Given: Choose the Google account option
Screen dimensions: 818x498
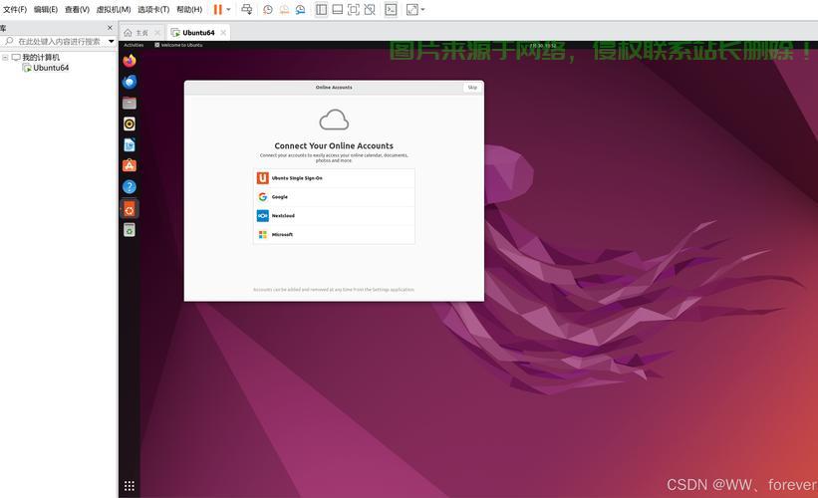Looking at the screenshot, I should [x=334, y=197].
